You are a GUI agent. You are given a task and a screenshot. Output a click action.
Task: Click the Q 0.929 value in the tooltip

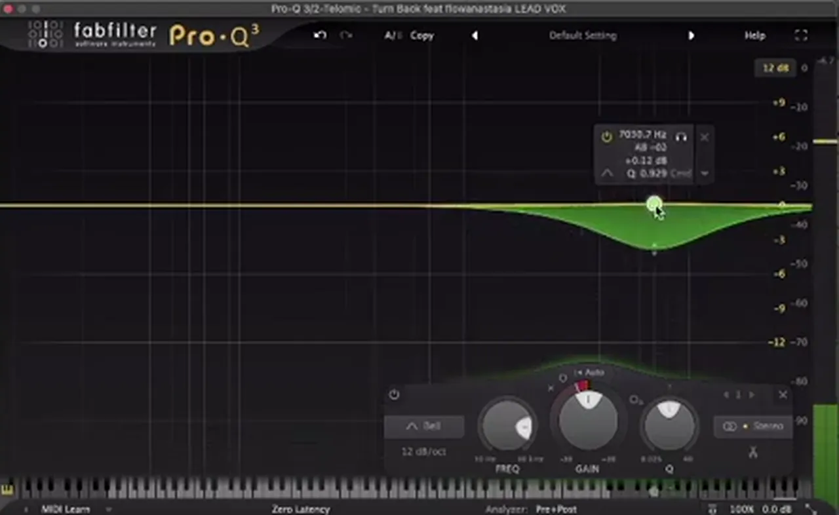pos(648,174)
